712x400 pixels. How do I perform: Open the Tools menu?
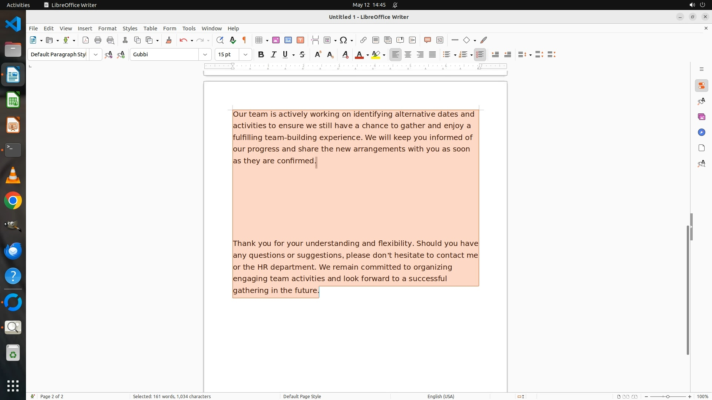(x=189, y=29)
